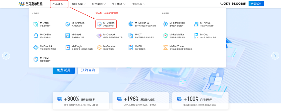Open the M-ArchSim product icon
281x111 pixels.
point(68,24)
